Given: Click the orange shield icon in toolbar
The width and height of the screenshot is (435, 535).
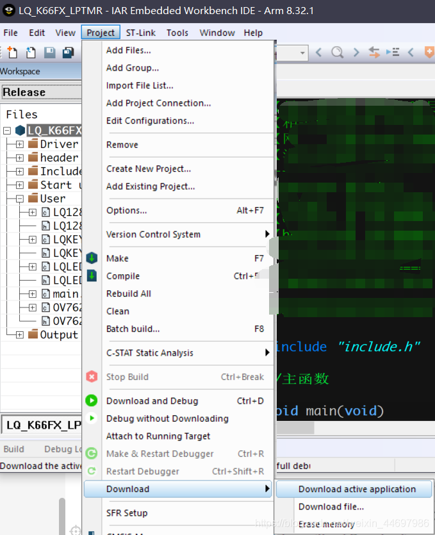Looking at the screenshot, I should 429,52.
